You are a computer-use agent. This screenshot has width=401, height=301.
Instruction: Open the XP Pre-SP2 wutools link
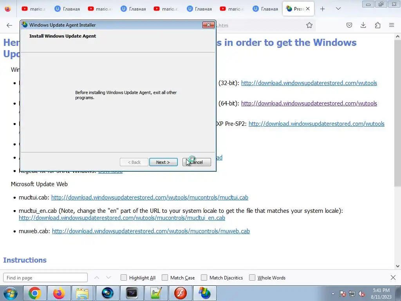(316, 124)
